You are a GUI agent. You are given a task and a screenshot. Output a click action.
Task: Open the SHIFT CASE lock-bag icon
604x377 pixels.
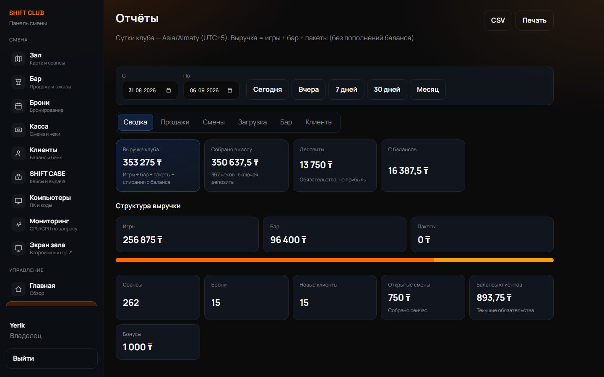click(18, 177)
